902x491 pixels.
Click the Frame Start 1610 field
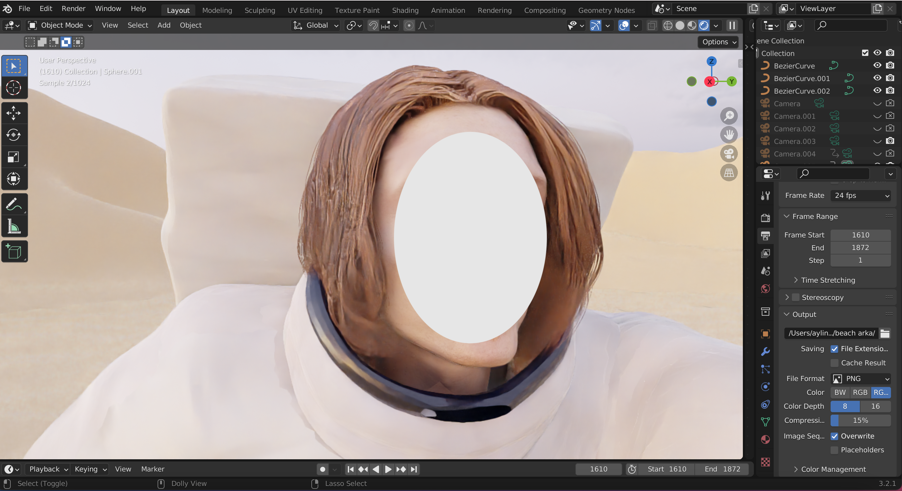tap(860, 235)
